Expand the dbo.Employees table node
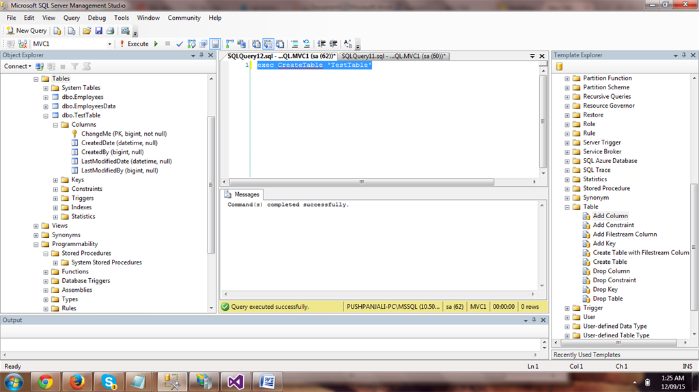Image resolution: width=699 pixels, height=392 pixels. [x=46, y=97]
